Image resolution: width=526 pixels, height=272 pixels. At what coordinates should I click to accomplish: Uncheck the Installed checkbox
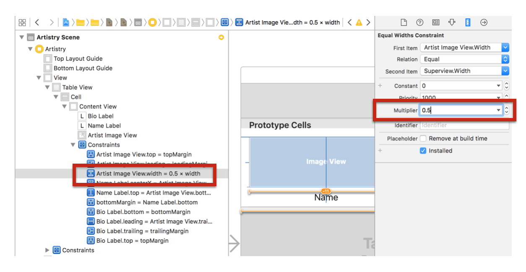423,151
